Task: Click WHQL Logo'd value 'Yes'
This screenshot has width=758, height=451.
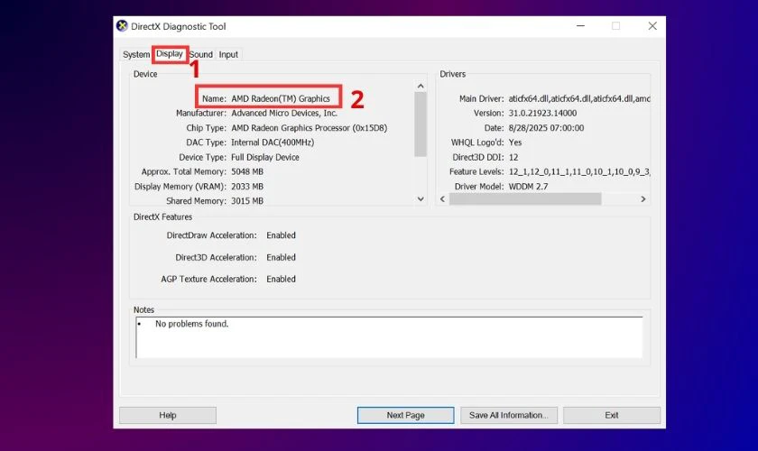Action: (515, 143)
